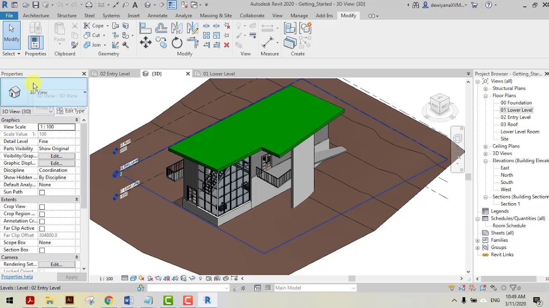Open the Properties help link
The height and width of the screenshot is (308, 549).
coord(17,277)
